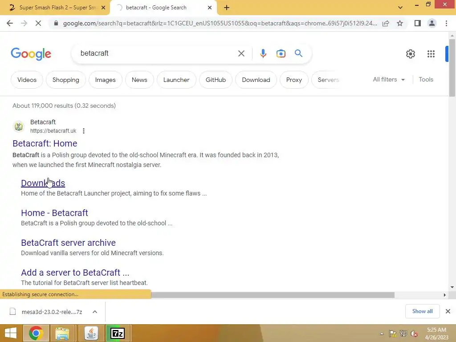Click the padlock site info icon
Image resolution: width=456 pixels, height=342 pixels.
click(56, 23)
